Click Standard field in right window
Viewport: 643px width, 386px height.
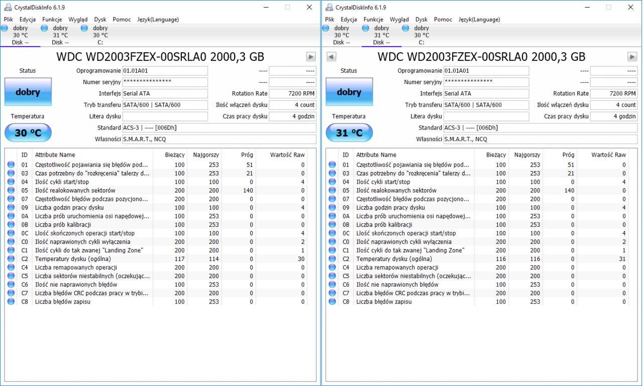[541, 127]
